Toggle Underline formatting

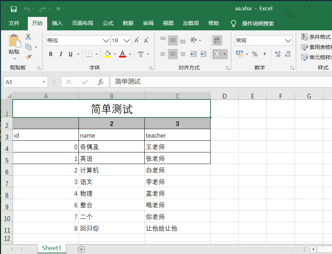(x=70, y=54)
